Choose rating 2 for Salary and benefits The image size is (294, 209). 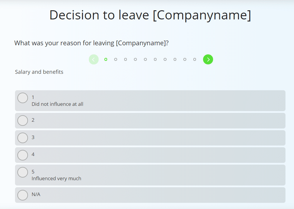pyautogui.click(x=23, y=121)
